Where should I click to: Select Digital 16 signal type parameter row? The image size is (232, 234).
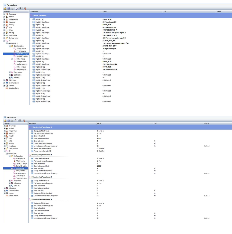point(43,101)
